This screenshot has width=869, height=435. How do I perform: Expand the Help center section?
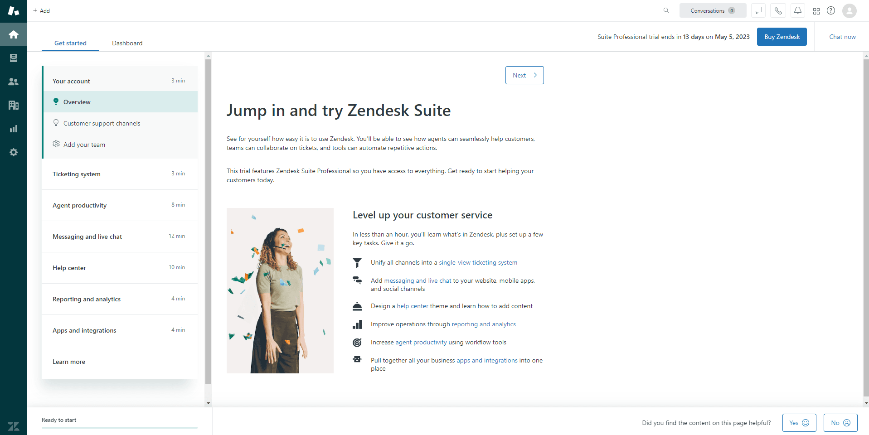point(120,268)
